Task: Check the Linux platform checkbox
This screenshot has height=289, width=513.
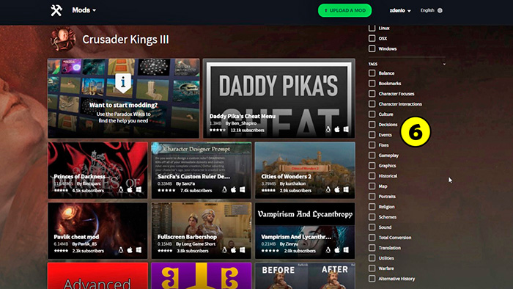Action: click(372, 28)
